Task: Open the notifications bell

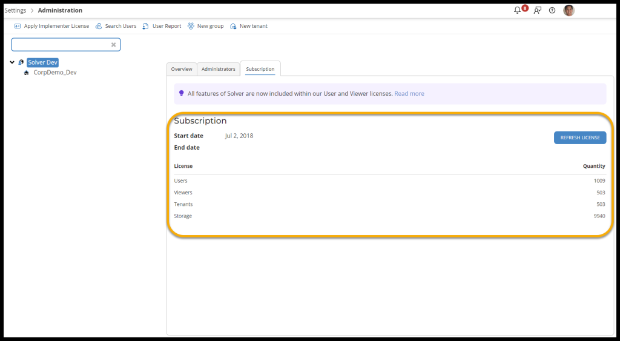Action: (x=518, y=10)
